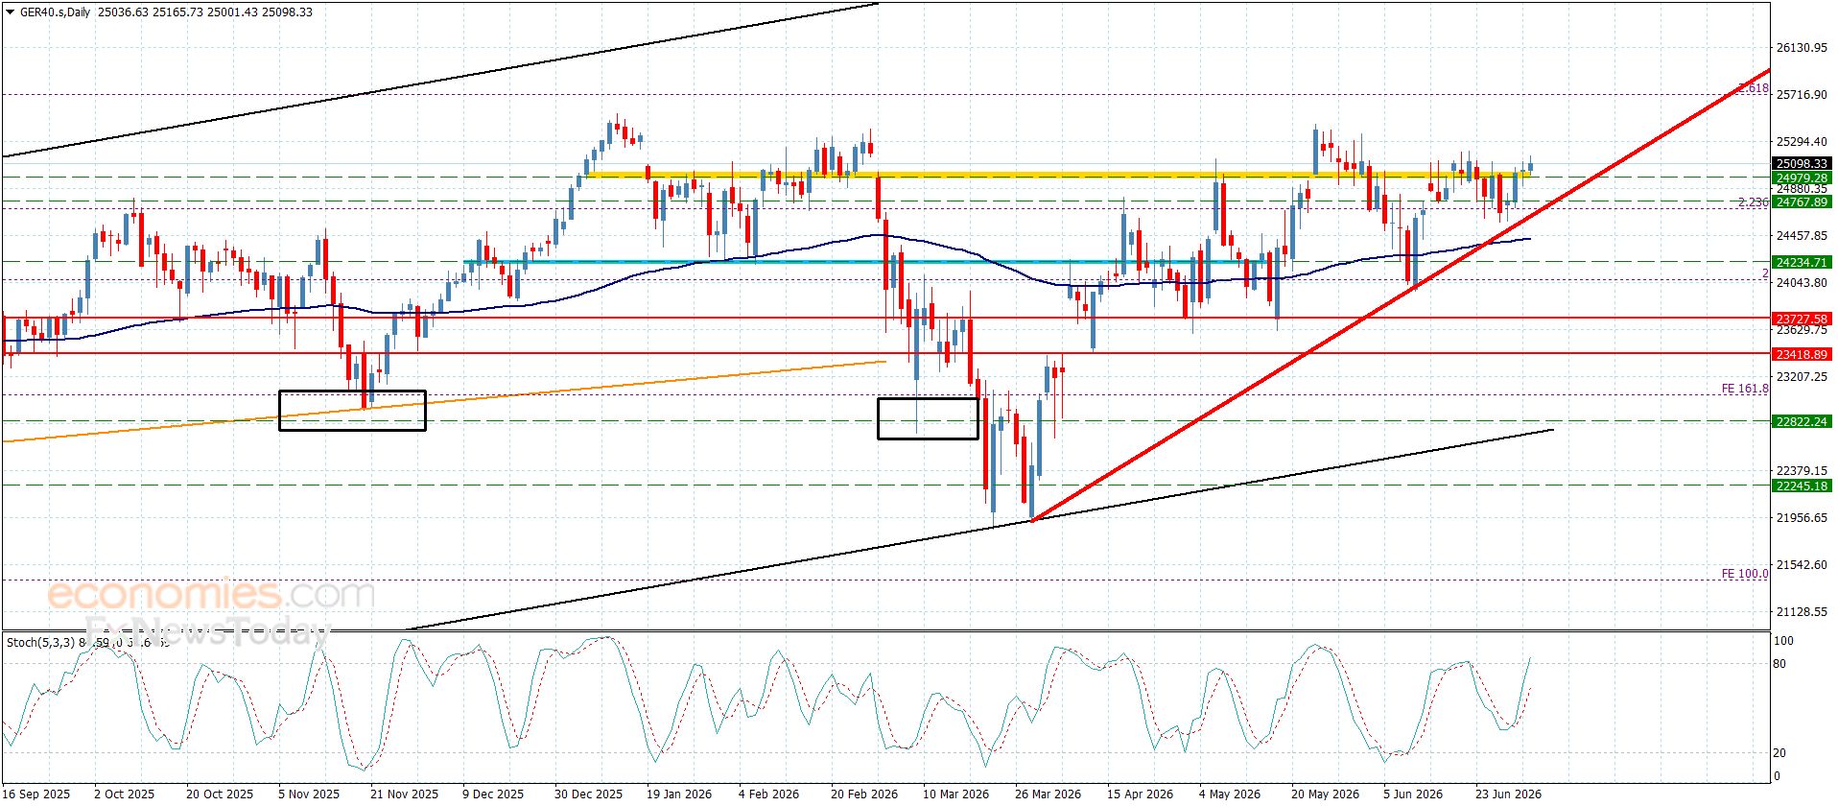Click the 2.618 Fibonacci level label
1838x806 pixels.
click(1754, 88)
